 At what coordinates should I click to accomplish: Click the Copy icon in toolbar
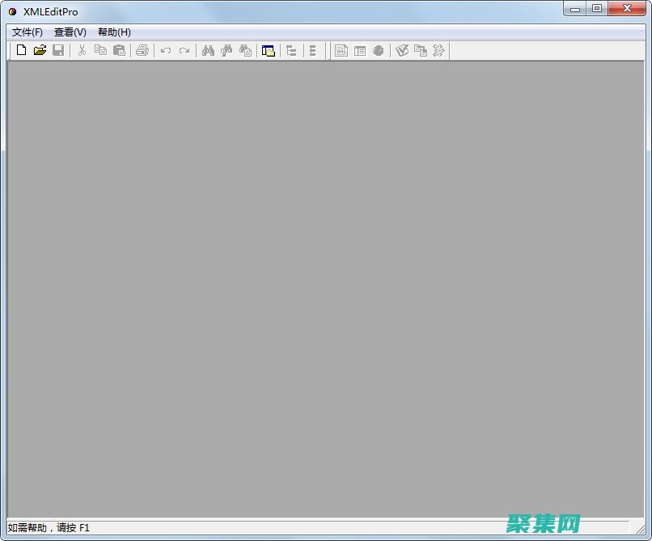tap(100, 50)
